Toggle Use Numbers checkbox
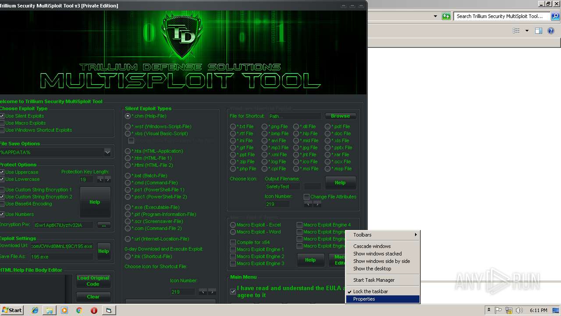The height and width of the screenshot is (316, 561). [x=2, y=214]
